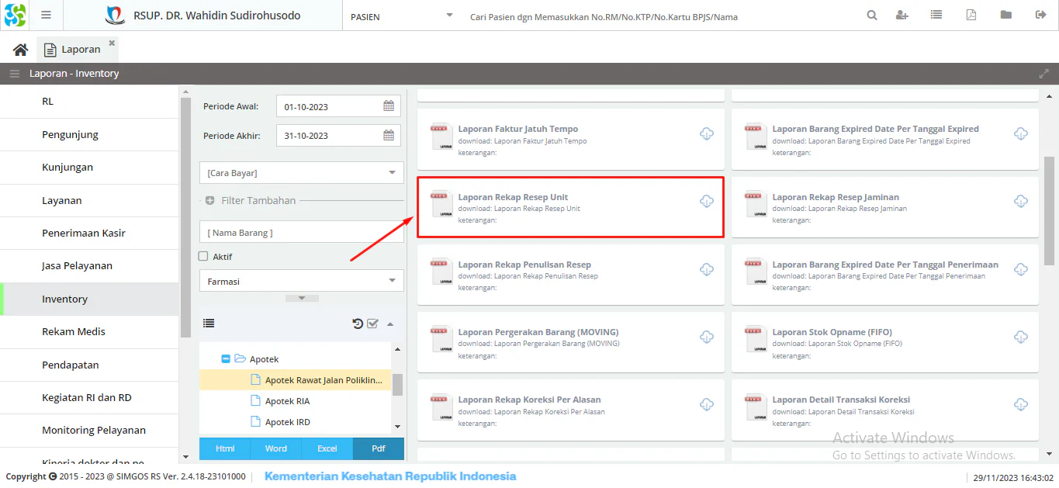Choose Excel output format
Viewport: 1059px width, 488px height.
(x=327, y=448)
